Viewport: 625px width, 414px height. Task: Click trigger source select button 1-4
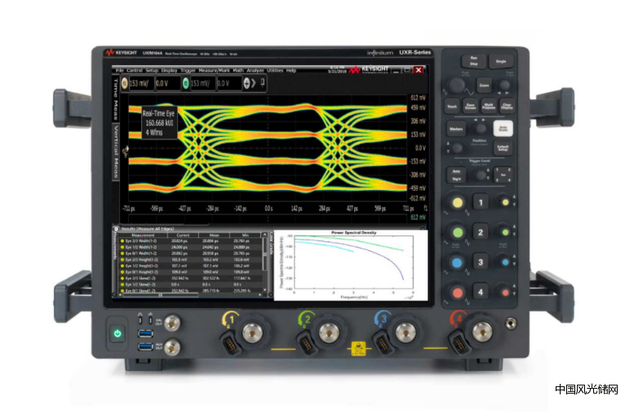[503, 174]
